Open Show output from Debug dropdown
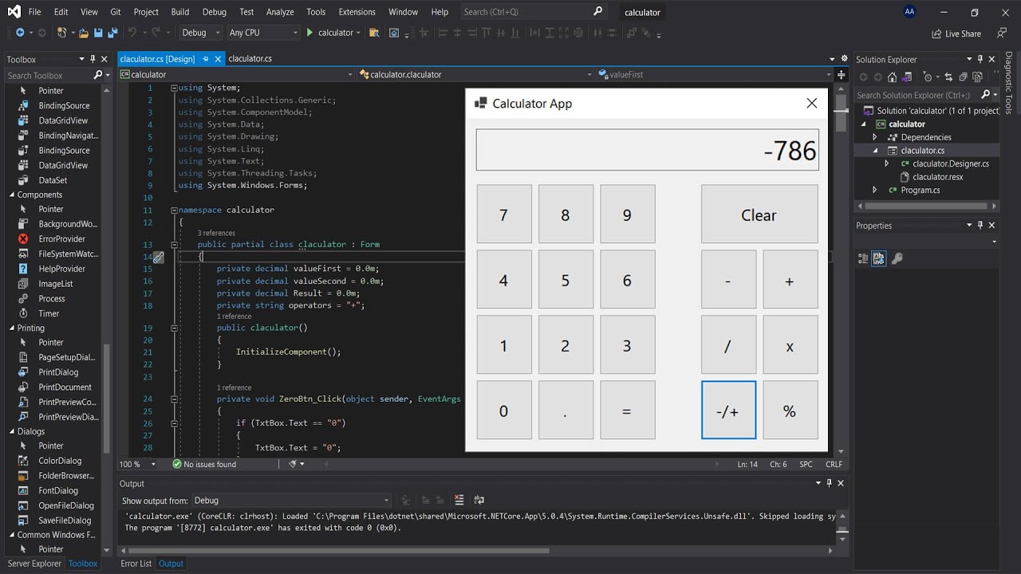Image resolution: width=1021 pixels, height=574 pixels. coord(292,501)
